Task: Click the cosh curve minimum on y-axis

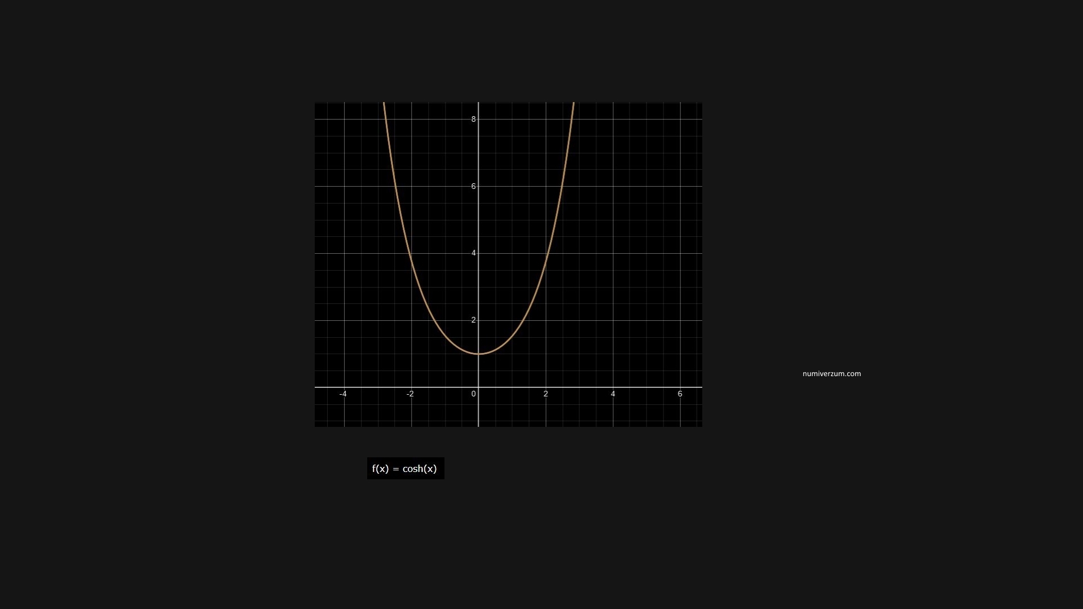Action: [478, 354]
